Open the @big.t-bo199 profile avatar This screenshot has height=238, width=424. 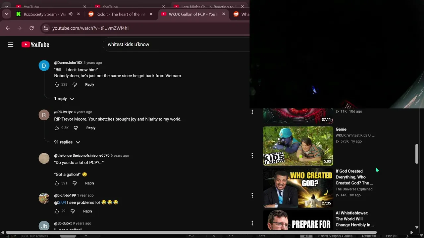(x=44, y=198)
